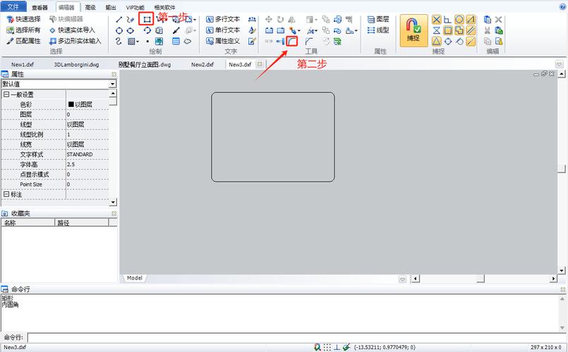Open help via the question mark icon
Screen dimensions: 568x352
click(562, 6)
